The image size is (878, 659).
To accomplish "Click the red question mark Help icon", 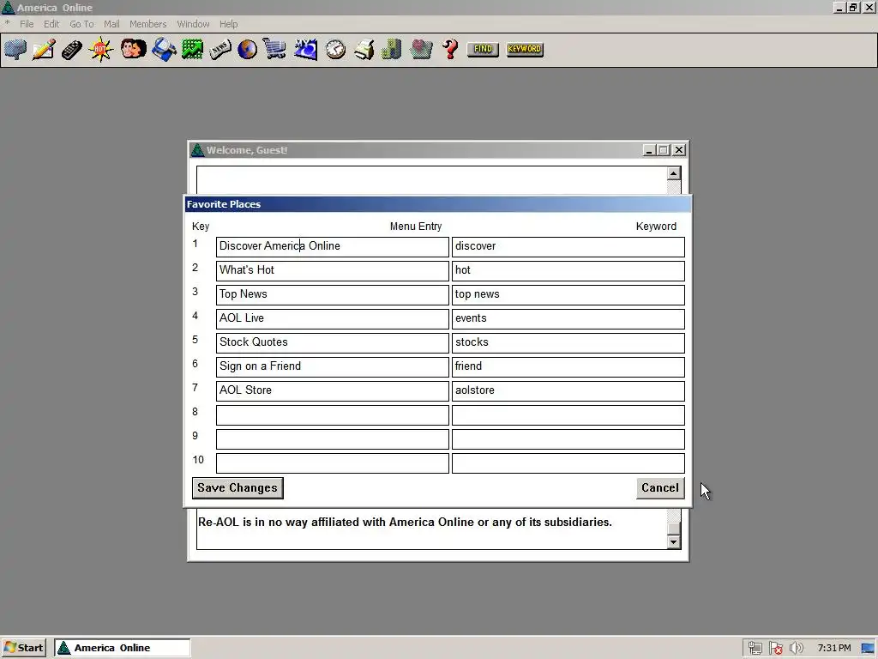I will click(450, 49).
